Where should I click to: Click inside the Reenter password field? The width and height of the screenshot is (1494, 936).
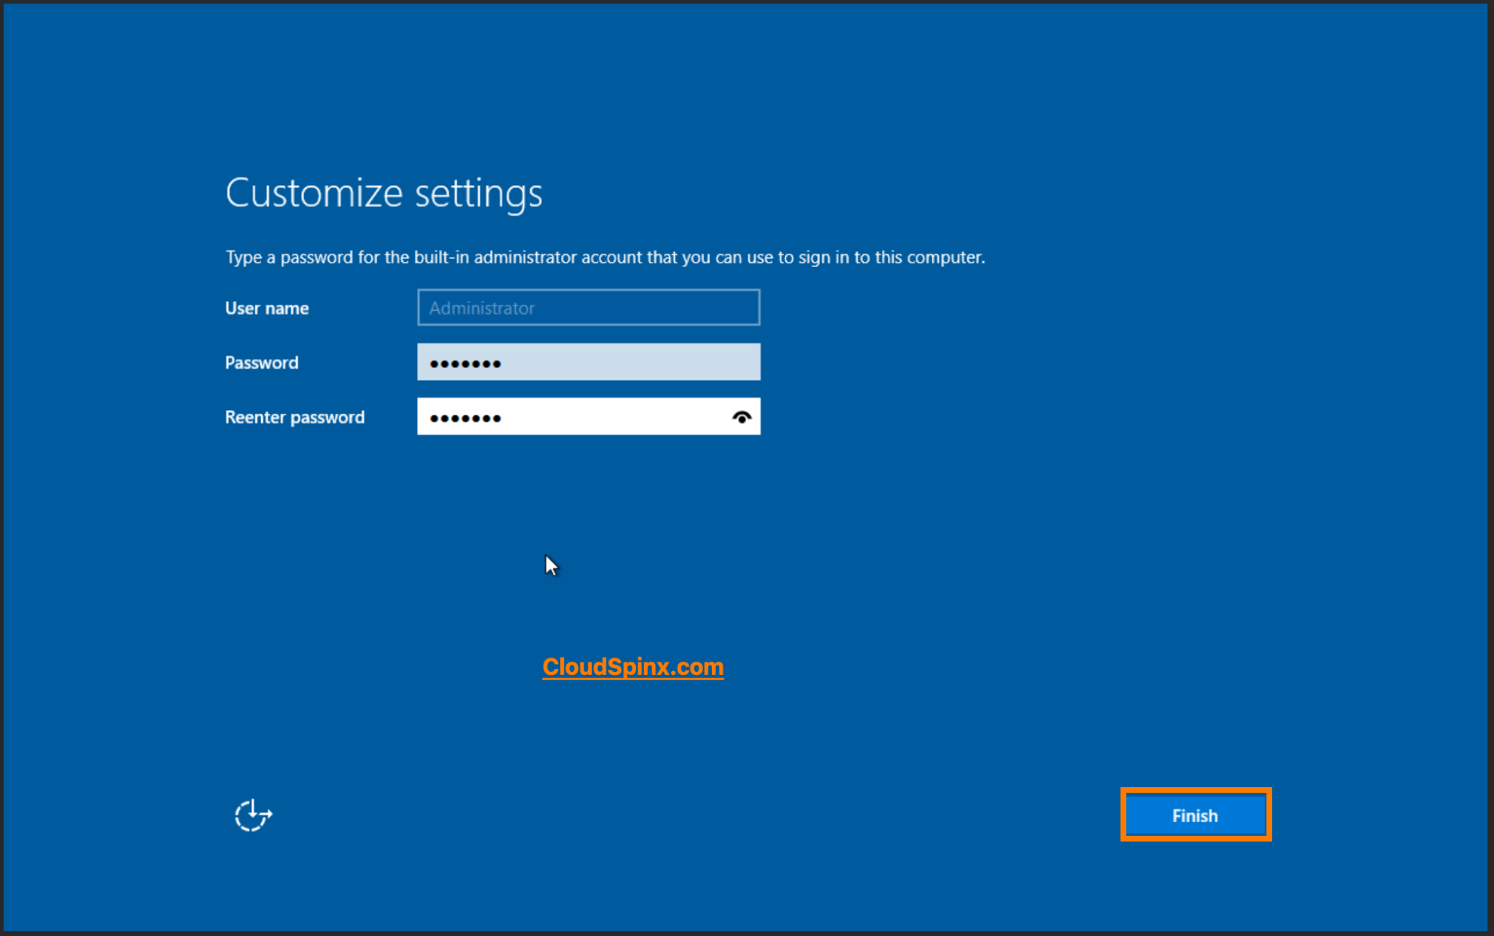click(569, 417)
